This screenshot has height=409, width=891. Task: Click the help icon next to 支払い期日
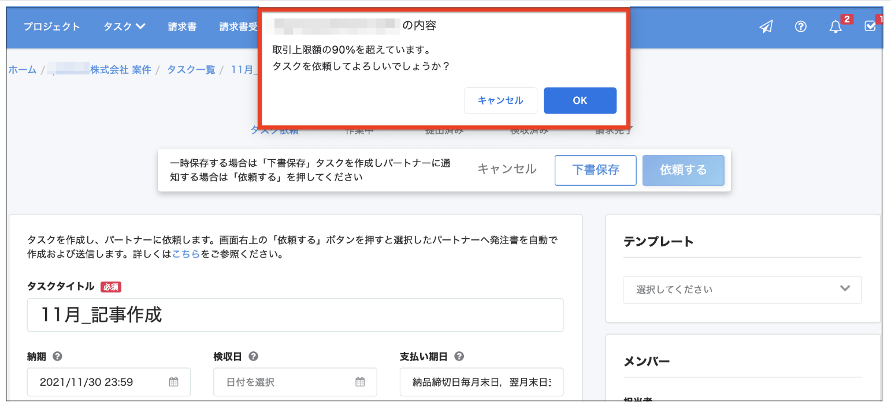point(459,357)
